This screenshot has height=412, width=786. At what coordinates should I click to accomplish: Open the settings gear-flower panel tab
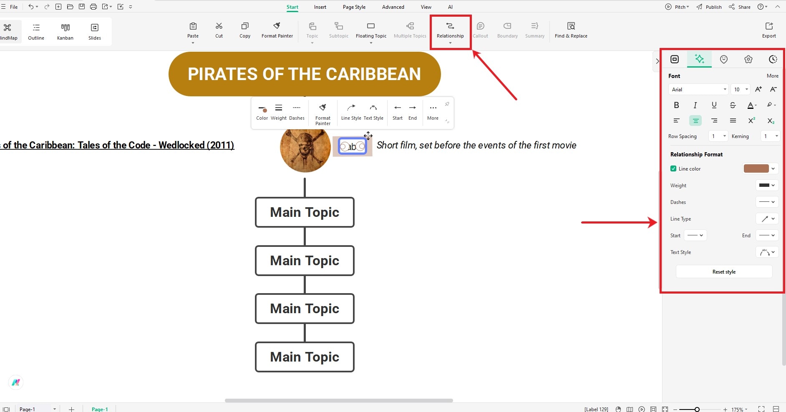point(748,59)
